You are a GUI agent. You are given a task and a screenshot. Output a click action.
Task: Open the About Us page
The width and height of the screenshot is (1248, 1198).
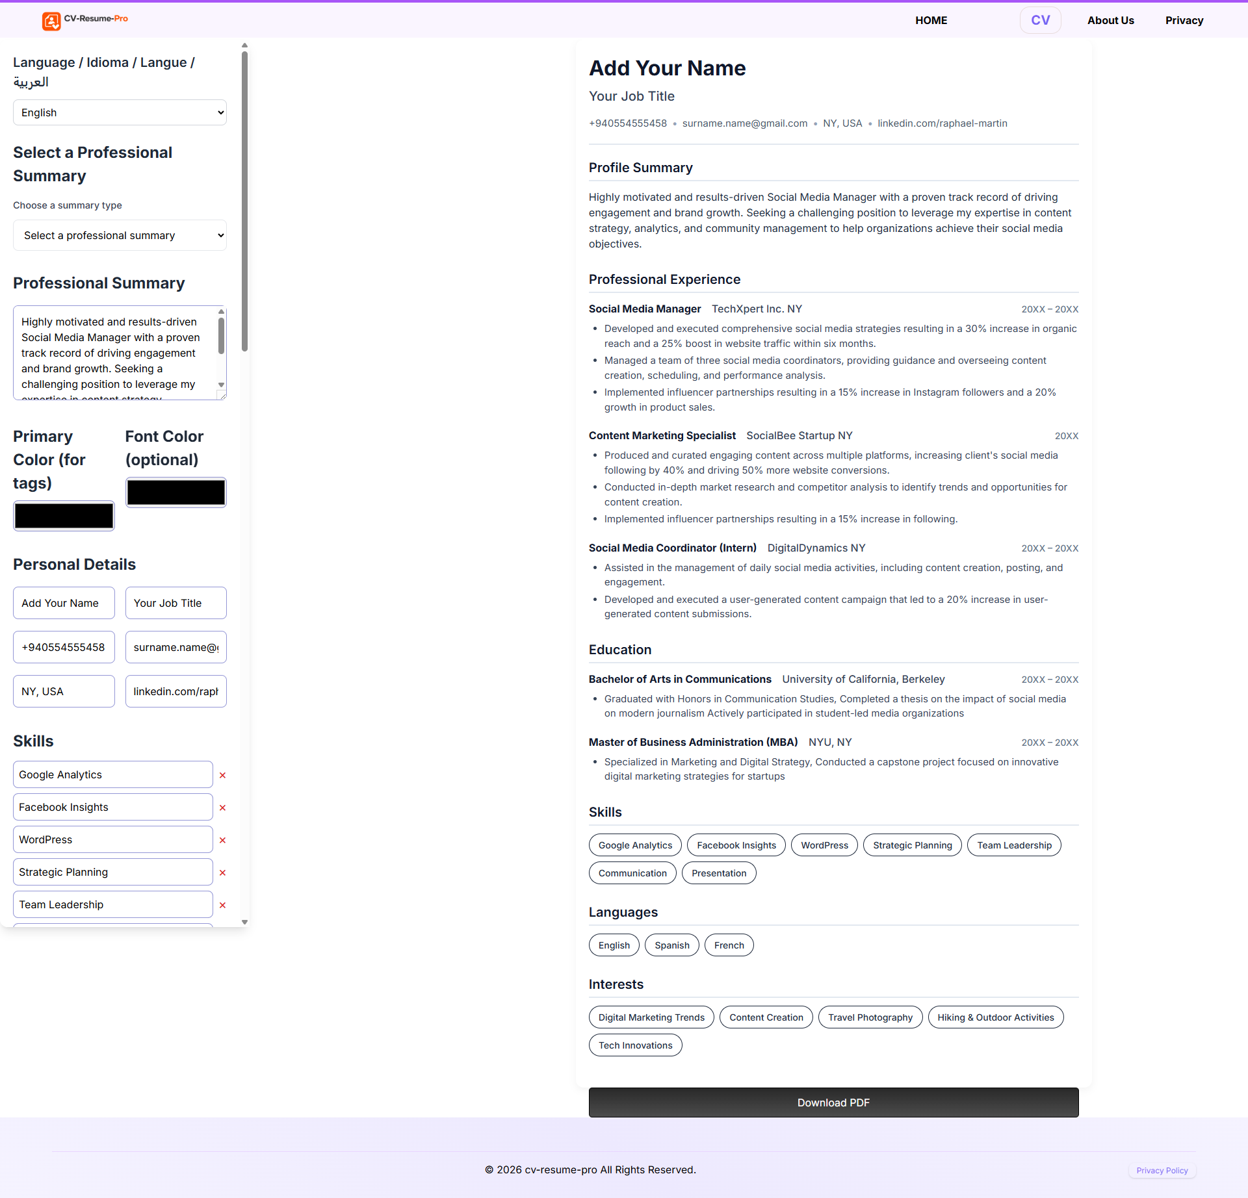point(1110,20)
